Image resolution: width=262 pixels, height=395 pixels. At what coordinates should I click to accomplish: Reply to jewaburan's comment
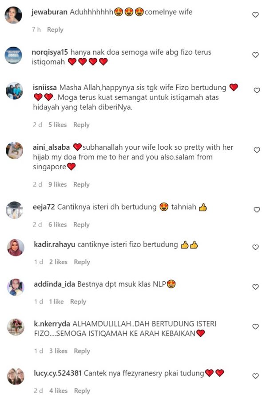pyautogui.click(x=55, y=30)
